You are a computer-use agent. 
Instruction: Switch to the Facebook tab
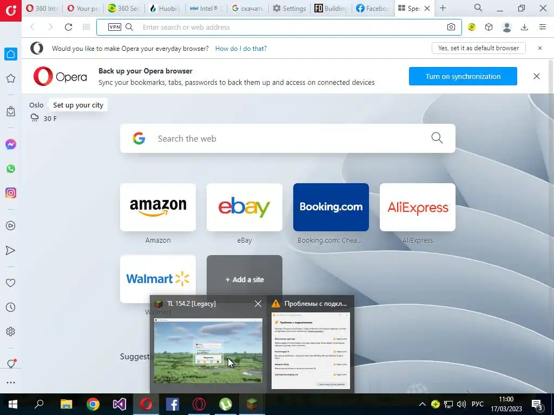click(372, 9)
